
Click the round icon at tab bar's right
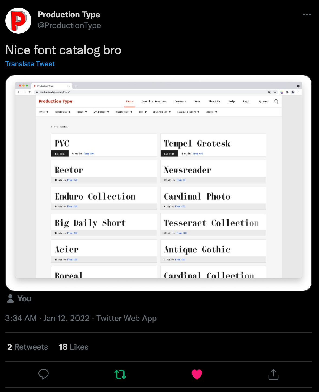pos(298,86)
